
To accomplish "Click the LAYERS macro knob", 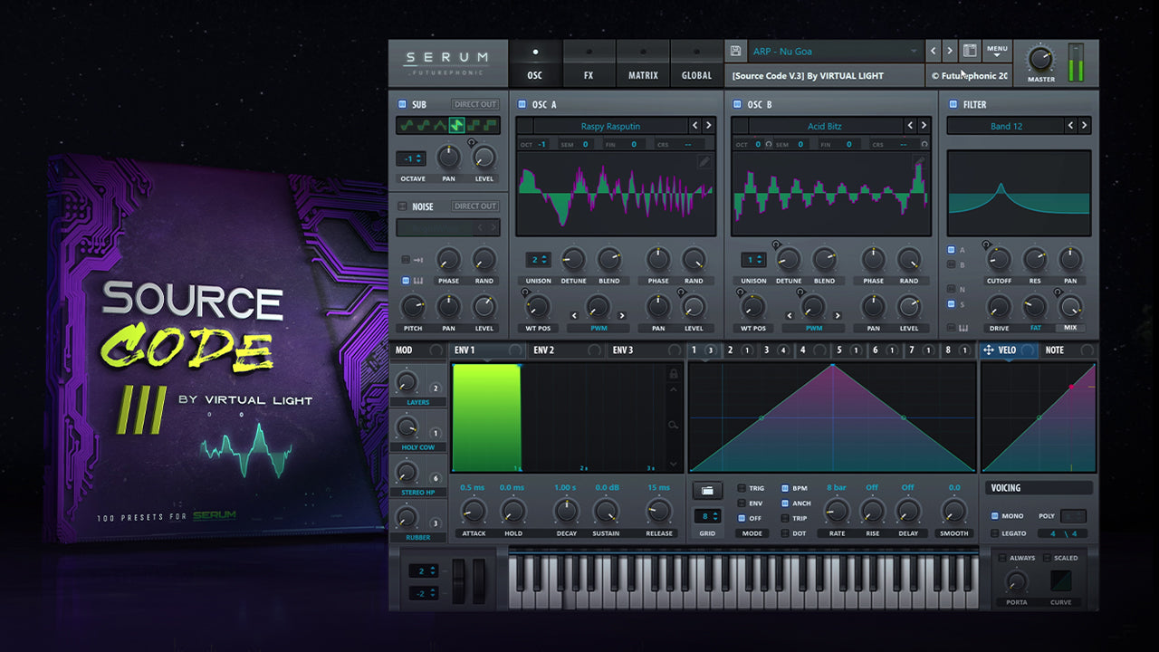I will click(x=407, y=381).
